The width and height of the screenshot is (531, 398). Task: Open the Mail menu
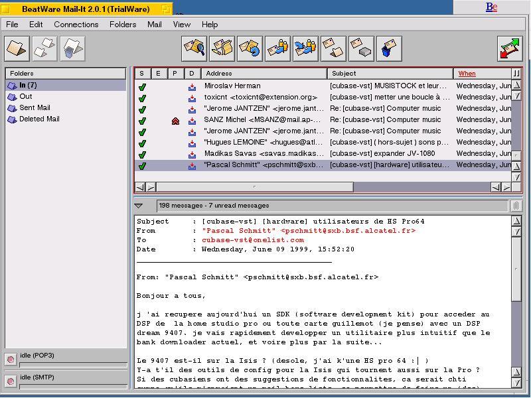(155, 25)
